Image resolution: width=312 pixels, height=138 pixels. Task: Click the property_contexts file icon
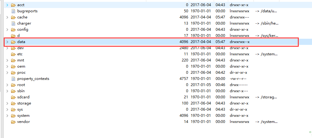click(13, 79)
